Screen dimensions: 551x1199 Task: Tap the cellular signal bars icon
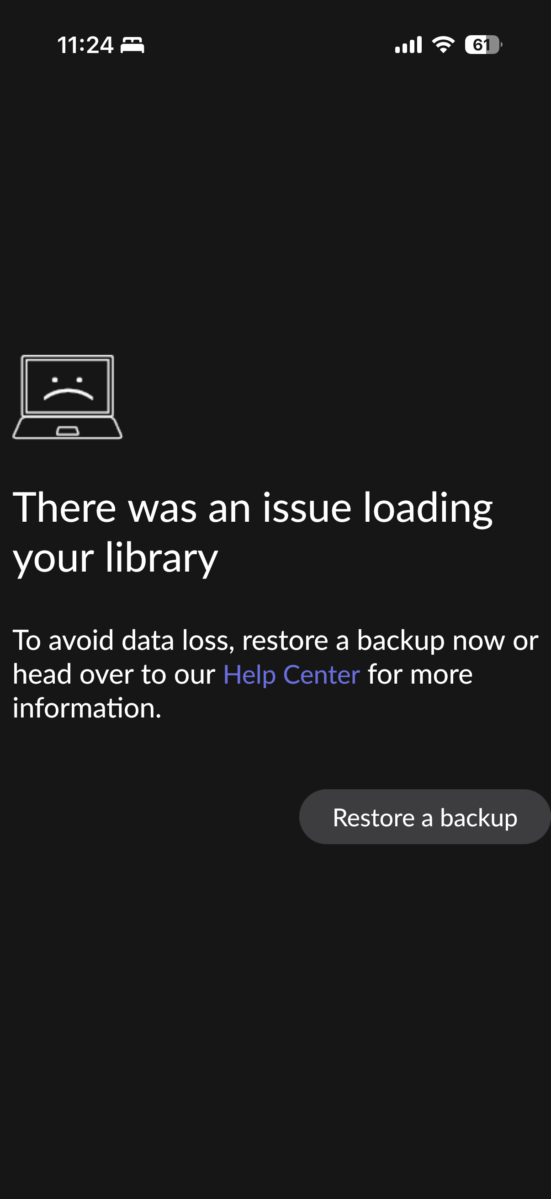tap(408, 45)
